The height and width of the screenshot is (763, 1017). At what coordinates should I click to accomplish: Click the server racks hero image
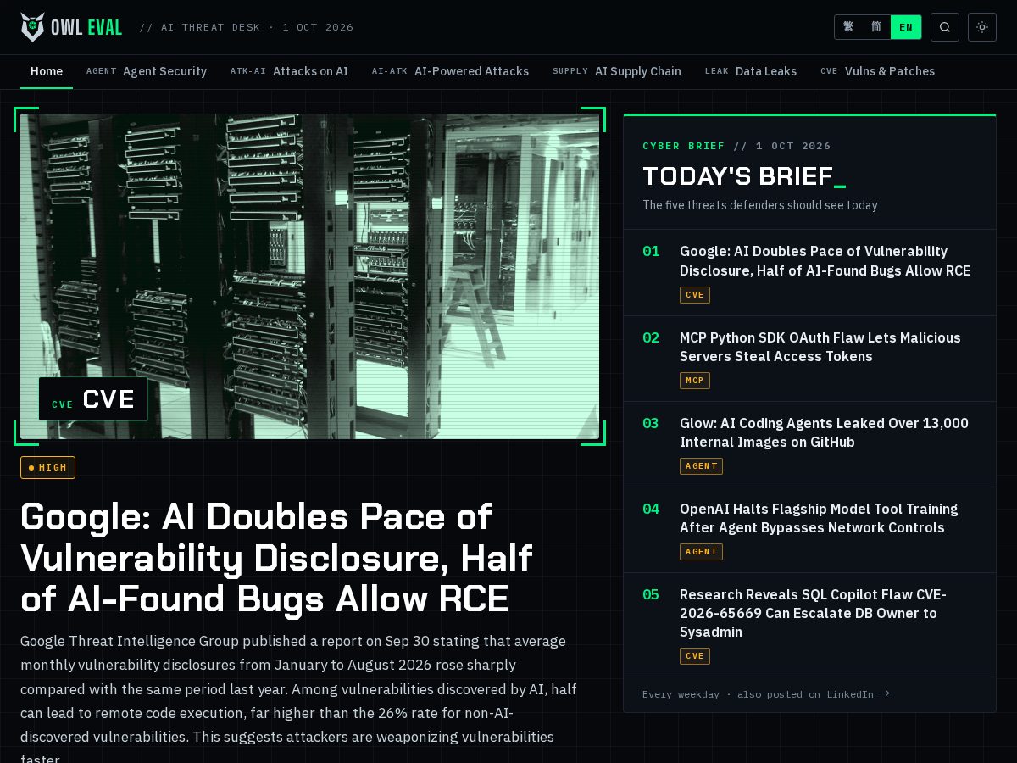coord(309,276)
